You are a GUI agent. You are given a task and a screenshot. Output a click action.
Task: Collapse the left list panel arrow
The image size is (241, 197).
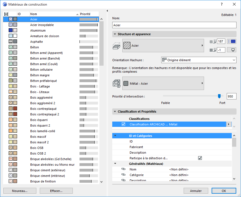pos(107,11)
